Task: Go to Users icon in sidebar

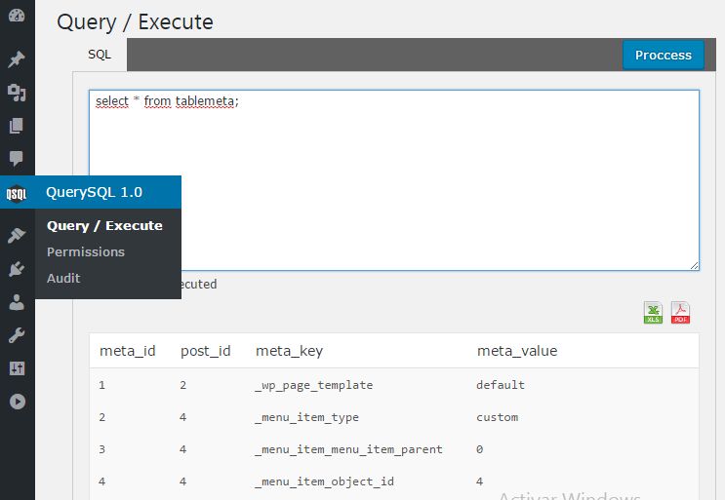Action: click(x=17, y=302)
